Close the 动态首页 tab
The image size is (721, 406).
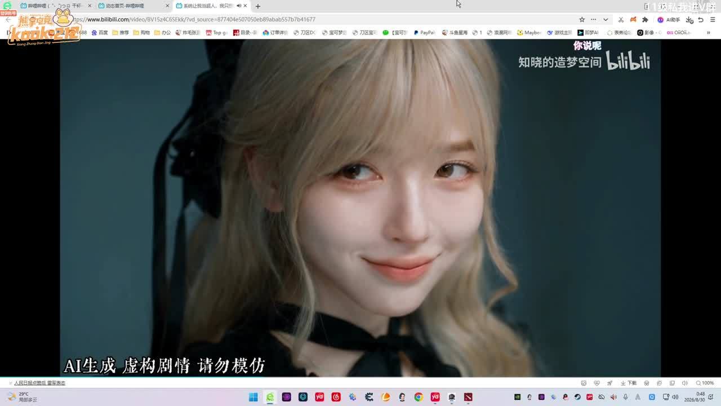(167, 6)
